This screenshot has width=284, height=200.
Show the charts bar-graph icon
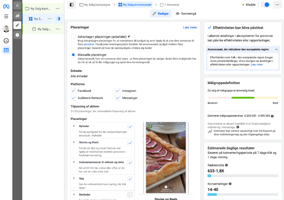point(17,16)
